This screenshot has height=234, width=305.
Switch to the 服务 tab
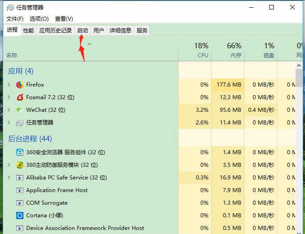tap(142, 31)
